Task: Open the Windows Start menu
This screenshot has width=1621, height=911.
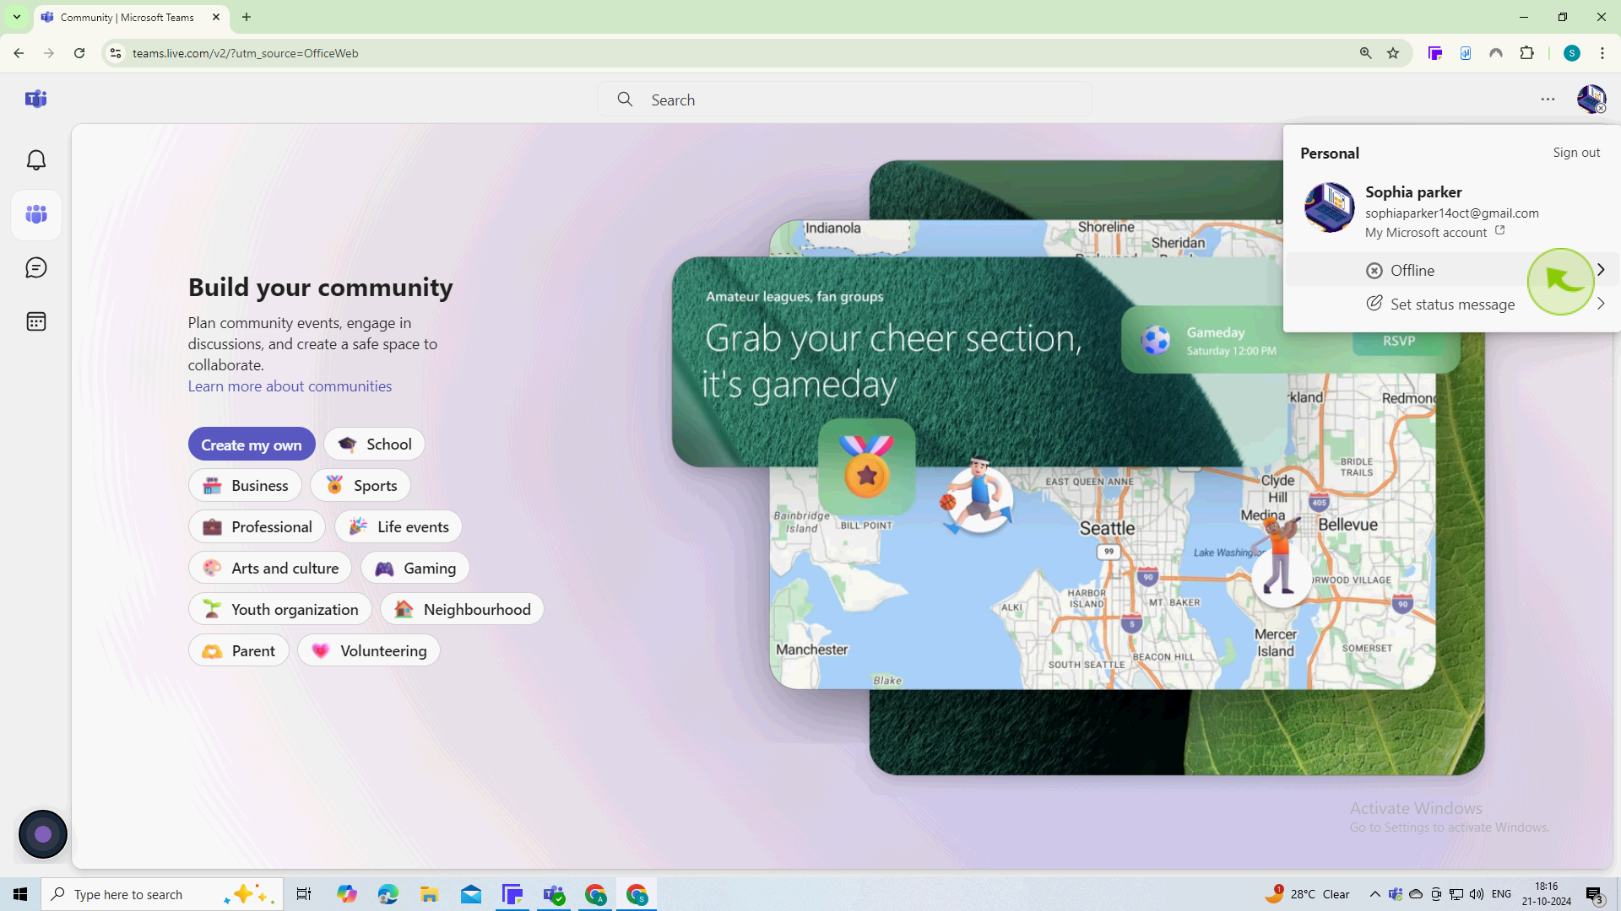Action: 20,894
